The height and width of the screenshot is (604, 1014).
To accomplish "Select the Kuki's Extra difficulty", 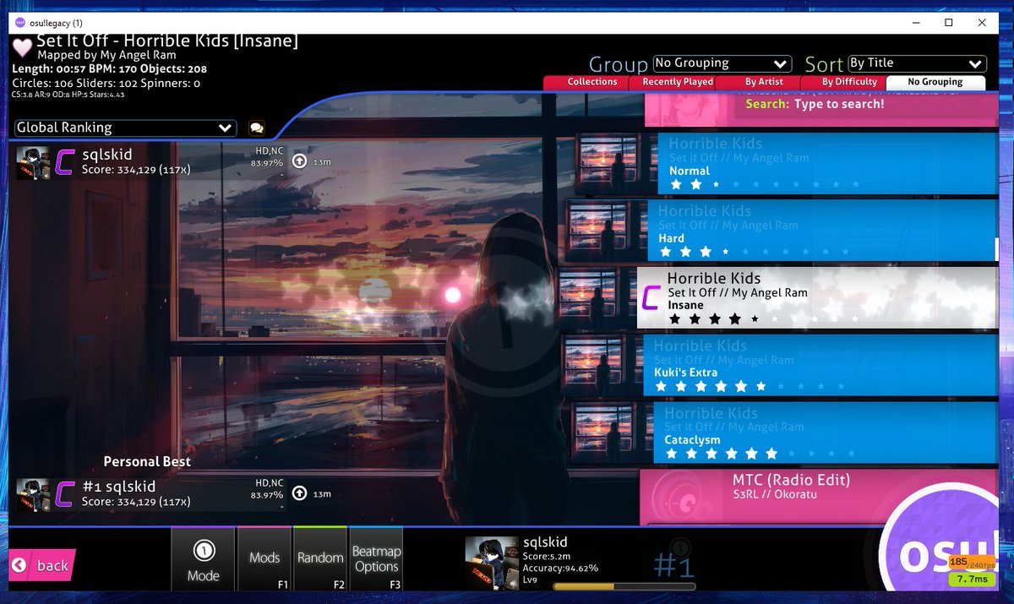I will [820, 365].
